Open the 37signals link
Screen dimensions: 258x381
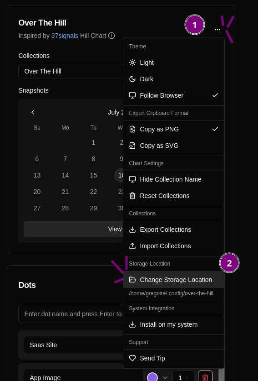(x=65, y=36)
